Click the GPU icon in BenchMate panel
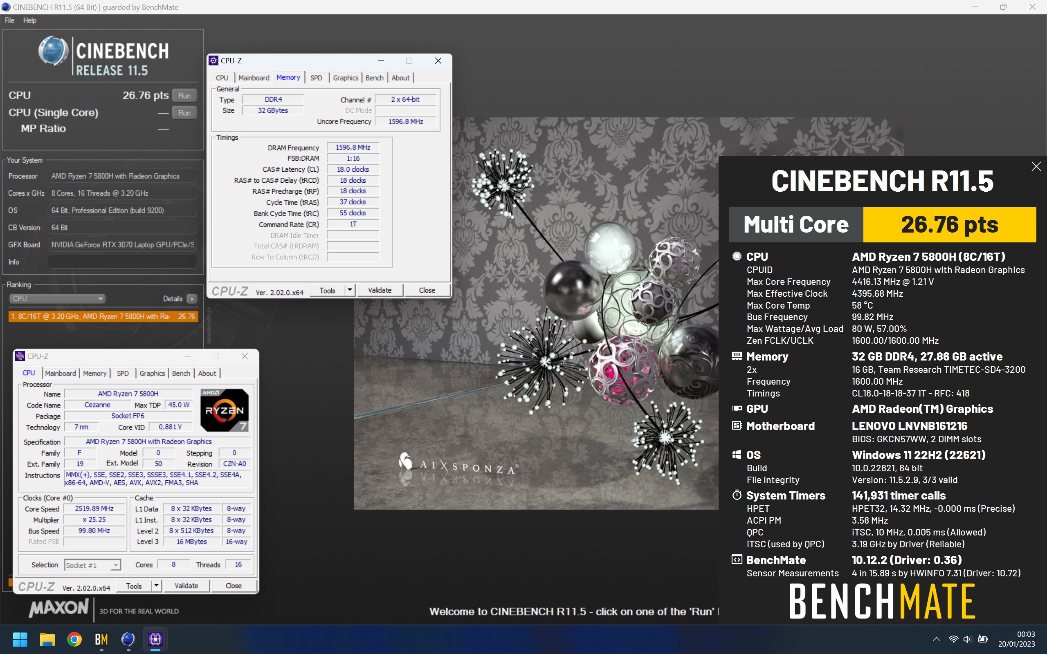The width and height of the screenshot is (1047, 654). (x=736, y=408)
